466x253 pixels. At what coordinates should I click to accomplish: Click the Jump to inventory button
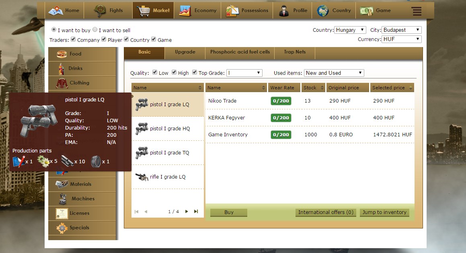coord(384,212)
